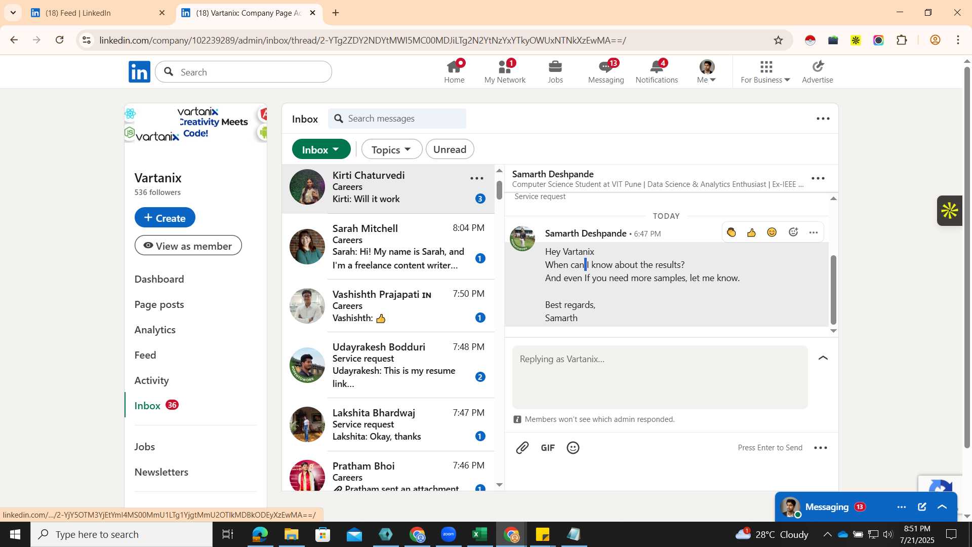The image size is (972, 547).
Task: Open Windows Start menu
Action: (15, 534)
